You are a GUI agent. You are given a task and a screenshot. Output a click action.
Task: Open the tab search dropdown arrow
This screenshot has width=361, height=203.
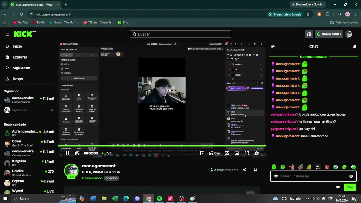5,5
